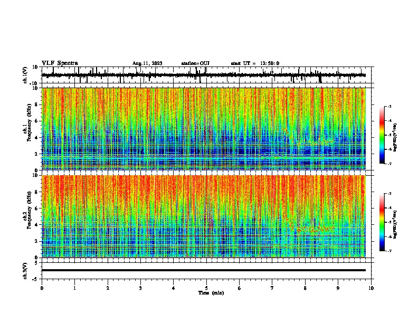Click the '-7' label on ch.2 colorbar
Screen dimensions: 418x323
point(389,251)
